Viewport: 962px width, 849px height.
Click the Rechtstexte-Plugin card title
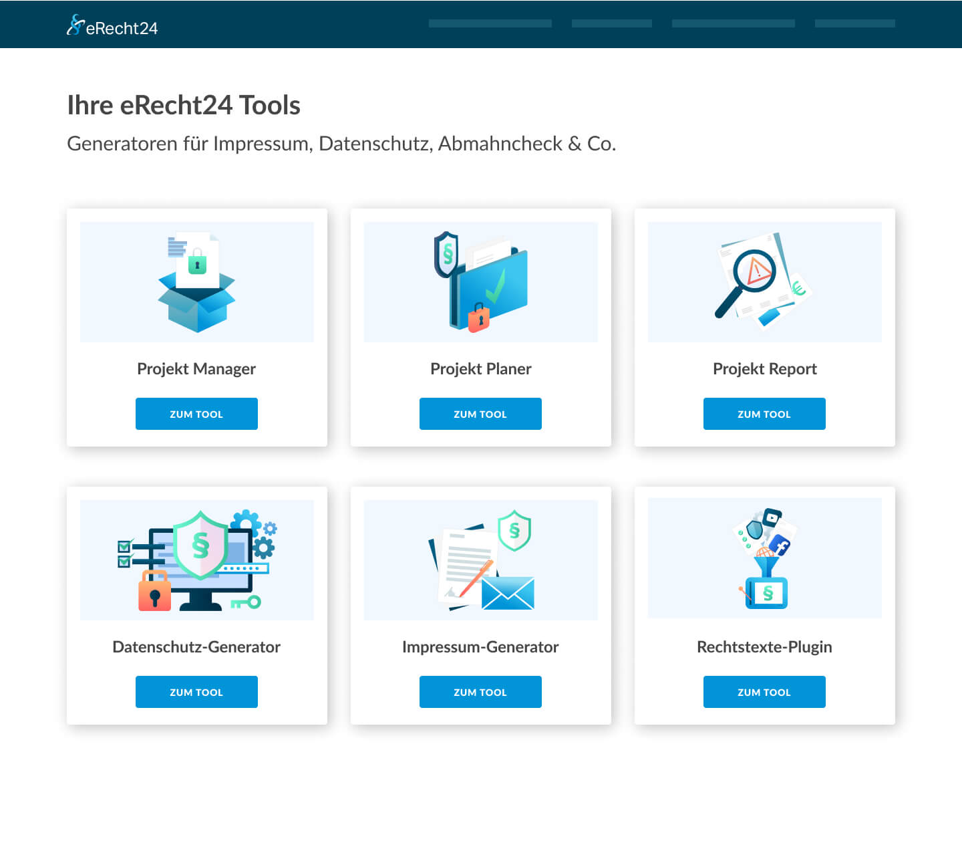point(764,647)
